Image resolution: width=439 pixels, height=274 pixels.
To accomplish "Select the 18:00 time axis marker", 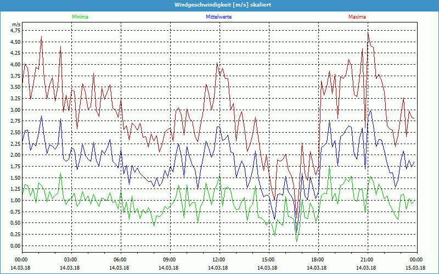I will click(x=318, y=260).
